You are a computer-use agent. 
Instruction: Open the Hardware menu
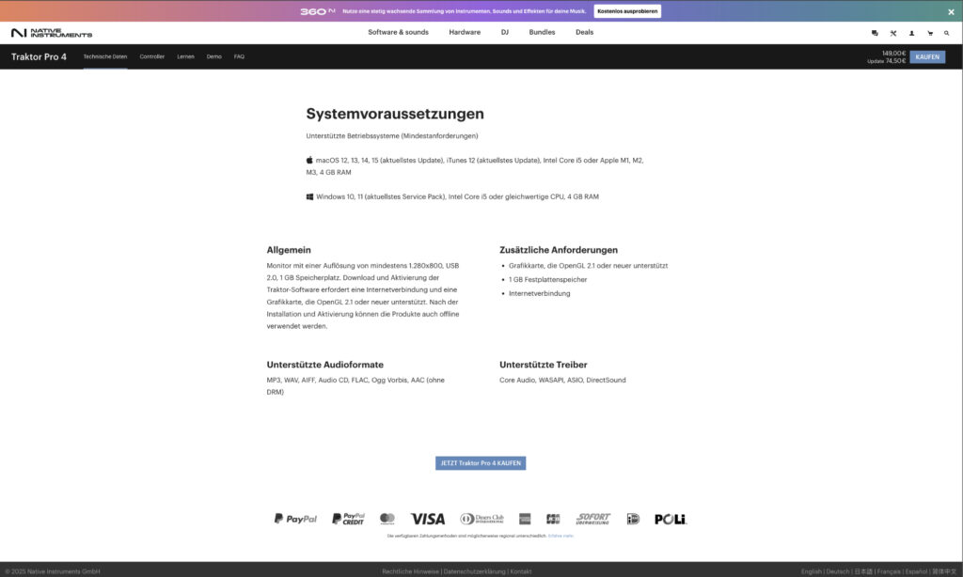tap(465, 32)
